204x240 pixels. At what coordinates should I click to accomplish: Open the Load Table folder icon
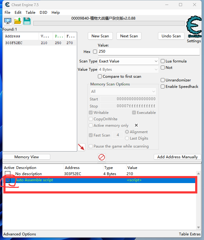pos(18,21)
